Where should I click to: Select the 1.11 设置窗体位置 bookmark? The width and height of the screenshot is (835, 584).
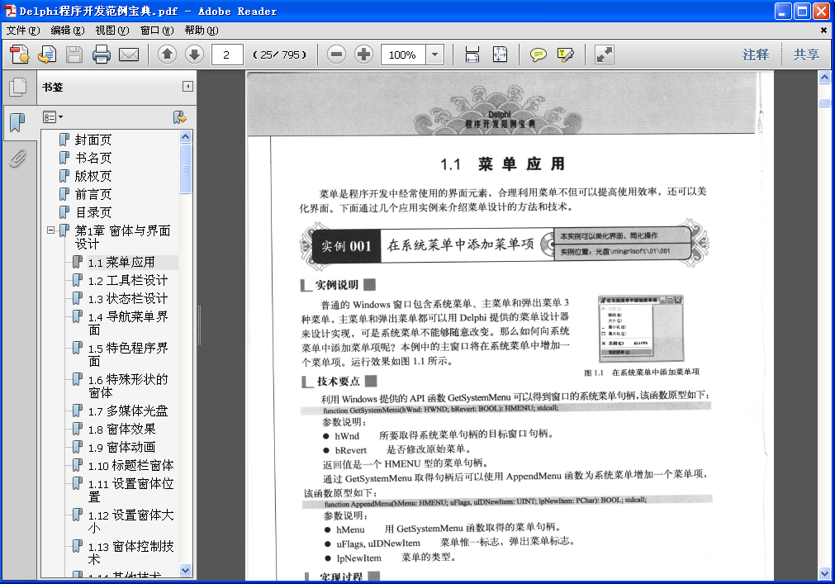(131, 491)
